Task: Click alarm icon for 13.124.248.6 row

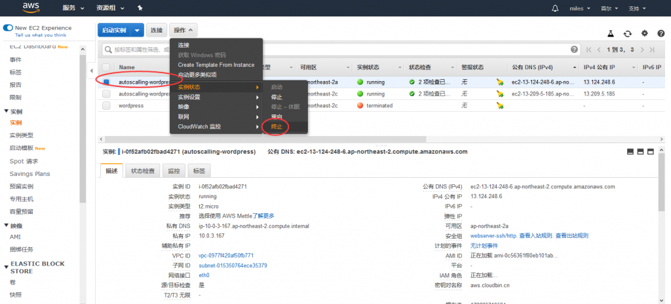Action: [x=500, y=82]
